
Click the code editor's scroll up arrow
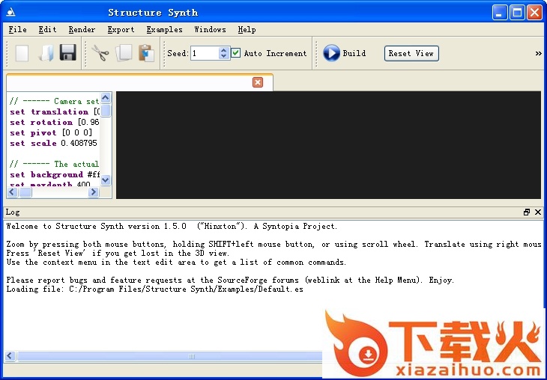pyautogui.click(x=106, y=98)
